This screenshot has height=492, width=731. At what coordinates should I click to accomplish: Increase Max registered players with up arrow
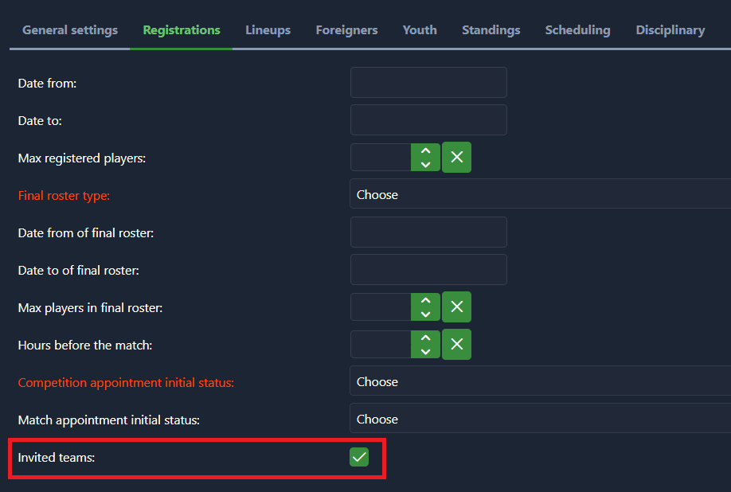pyautogui.click(x=425, y=151)
